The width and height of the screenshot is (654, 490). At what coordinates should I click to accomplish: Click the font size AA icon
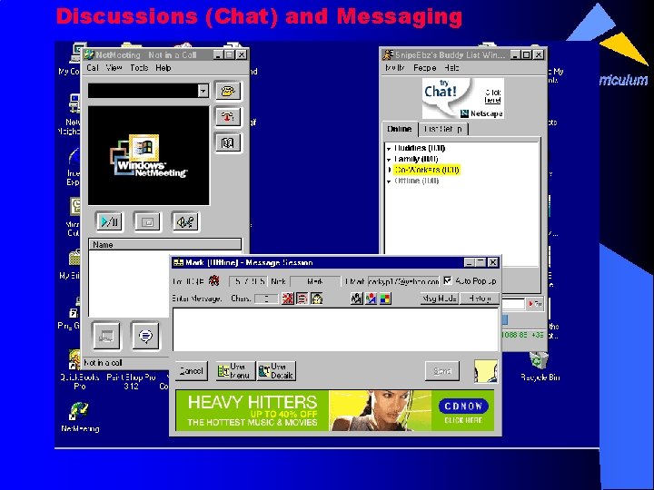(356, 299)
